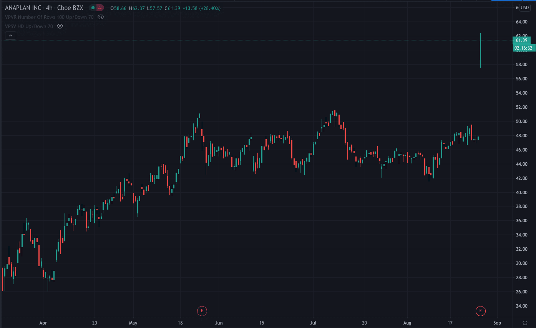The width and height of the screenshot is (536, 328).
Task: Click the 40.00 level on the price axis
Action: click(x=521, y=193)
